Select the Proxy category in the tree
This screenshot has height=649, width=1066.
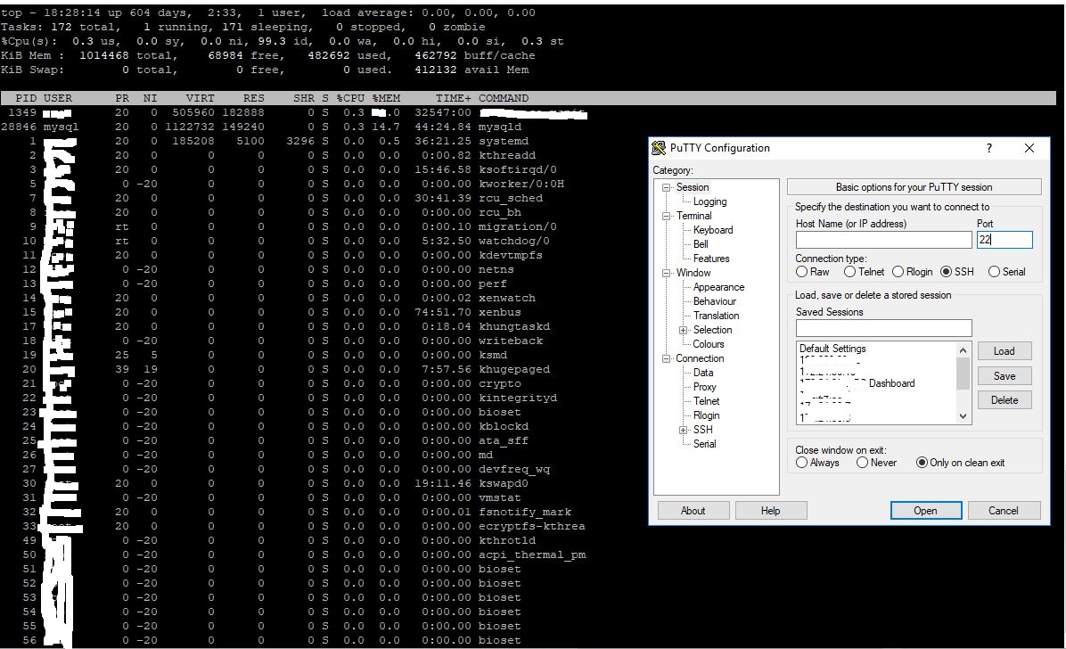click(x=704, y=387)
